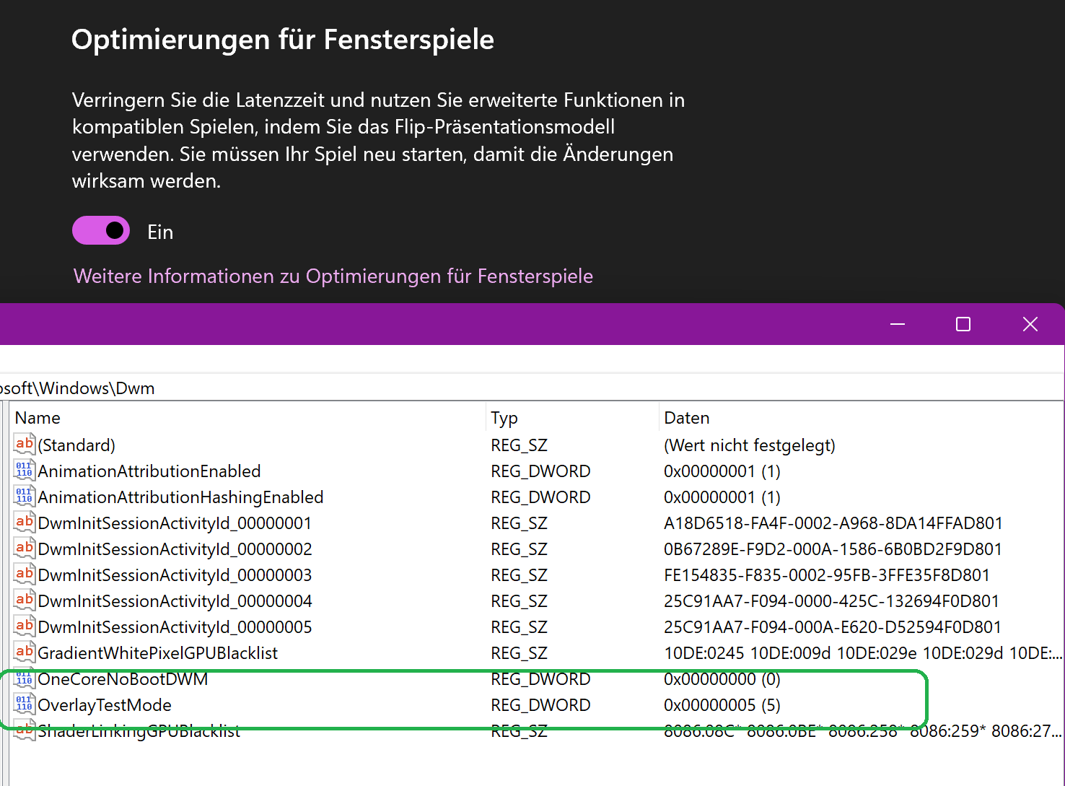Image resolution: width=1065 pixels, height=786 pixels.
Task: Minimize the Registry Editor window
Action: pos(897,324)
